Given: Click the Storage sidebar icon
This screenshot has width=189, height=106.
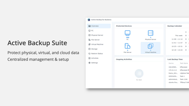Looking at the screenshot, I should (89, 49).
